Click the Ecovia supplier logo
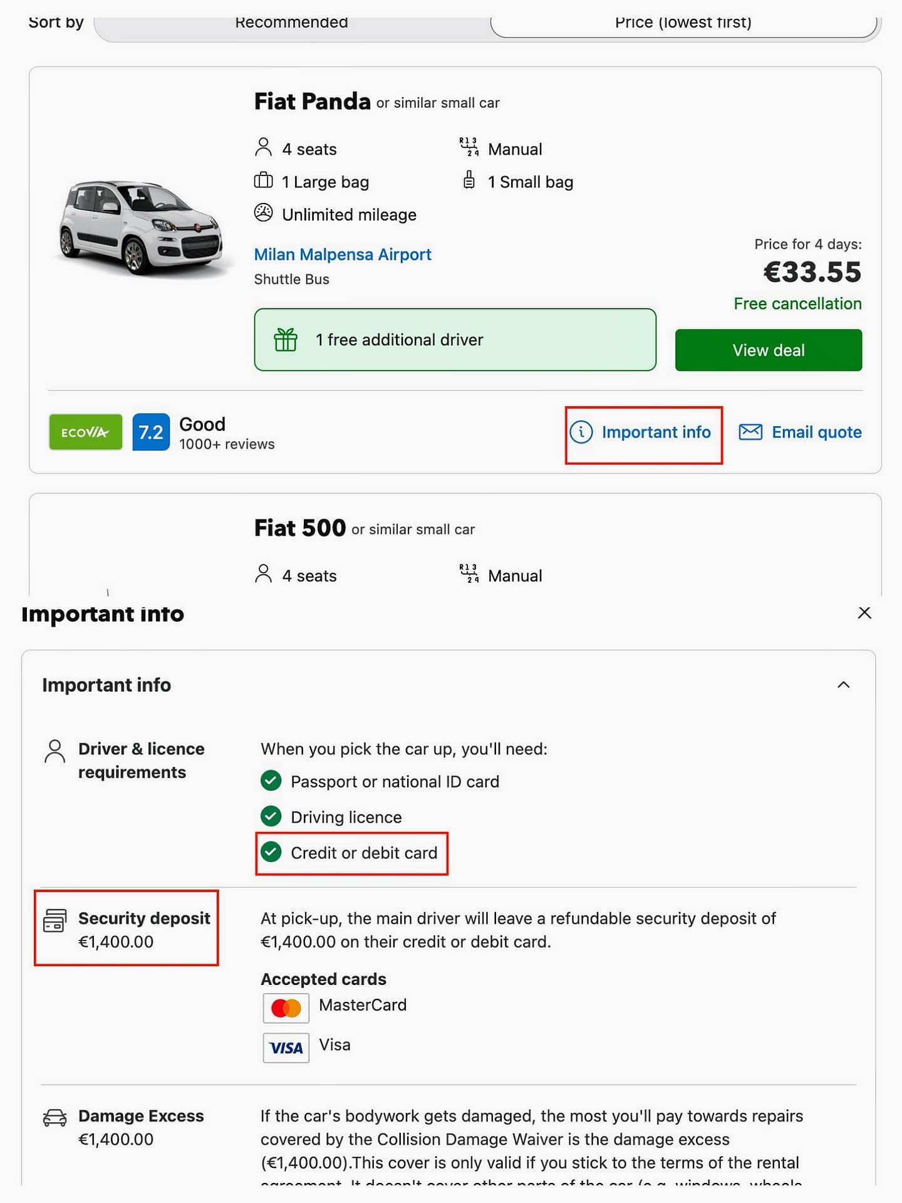Image resolution: width=902 pixels, height=1203 pixels. coord(85,432)
